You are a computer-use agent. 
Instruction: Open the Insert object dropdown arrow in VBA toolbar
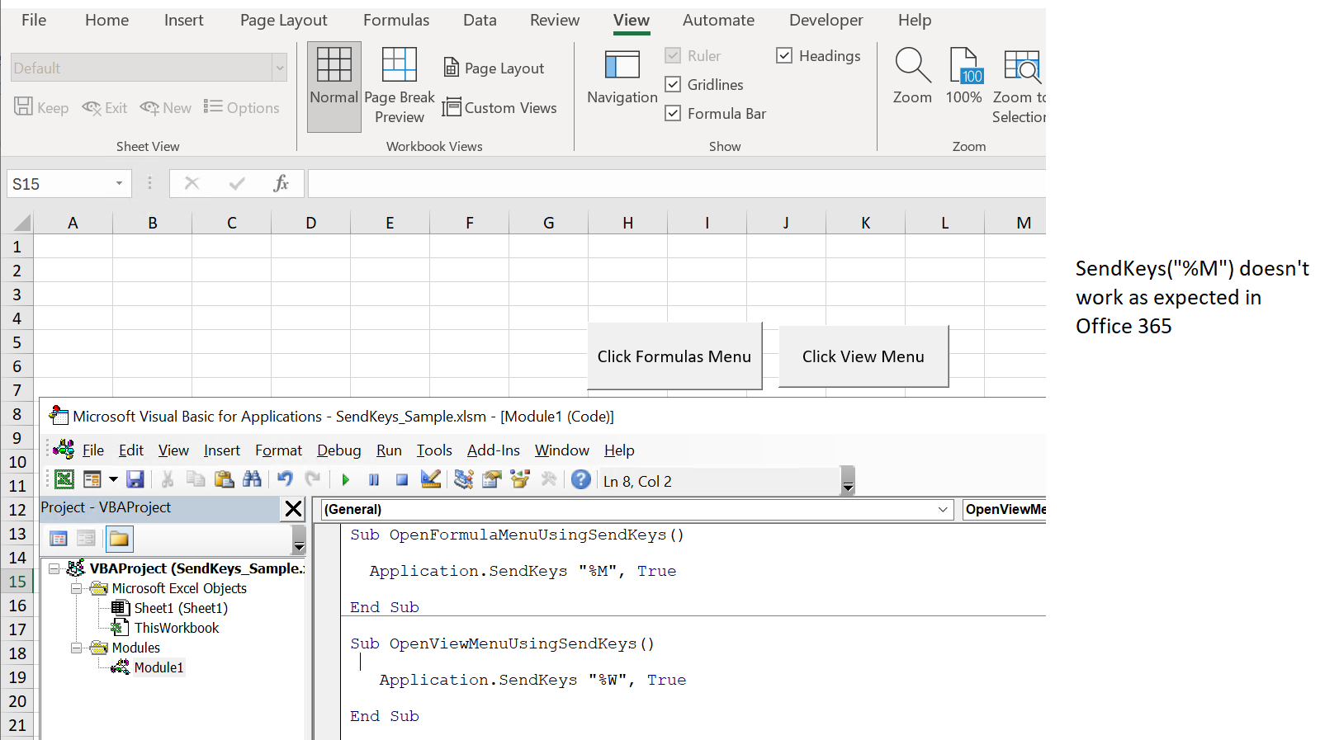point(113,479)
